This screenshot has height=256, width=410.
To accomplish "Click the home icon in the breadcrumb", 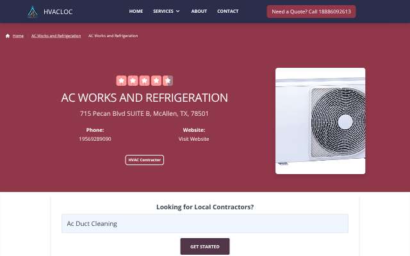I will pyautogui.click(x=8, y=36).
